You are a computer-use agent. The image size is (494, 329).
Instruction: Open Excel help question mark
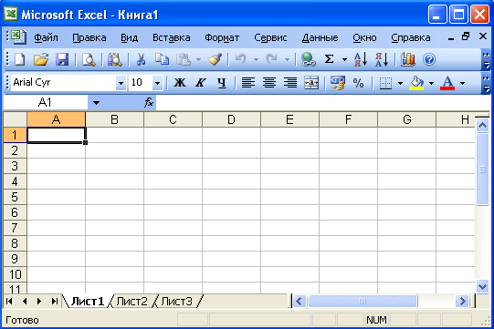[429, 59]
